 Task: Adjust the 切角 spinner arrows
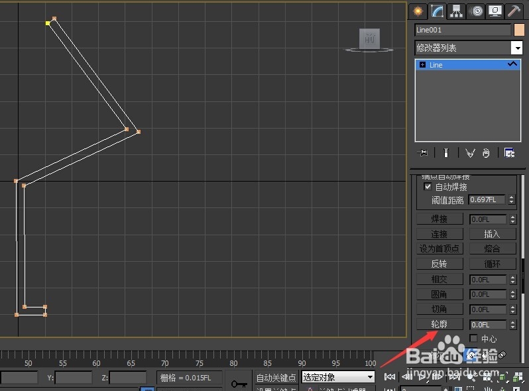513,309
